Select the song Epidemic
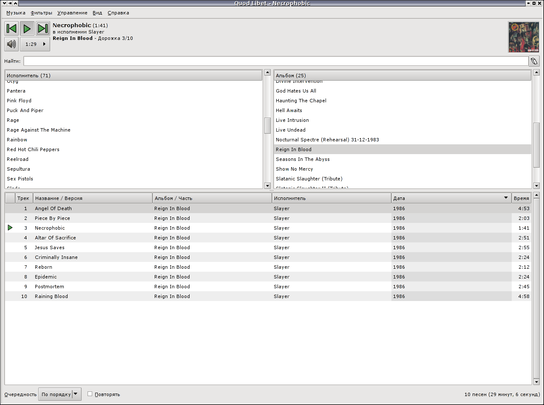Screen dimensions: 544x405 [x=268, y=277]
